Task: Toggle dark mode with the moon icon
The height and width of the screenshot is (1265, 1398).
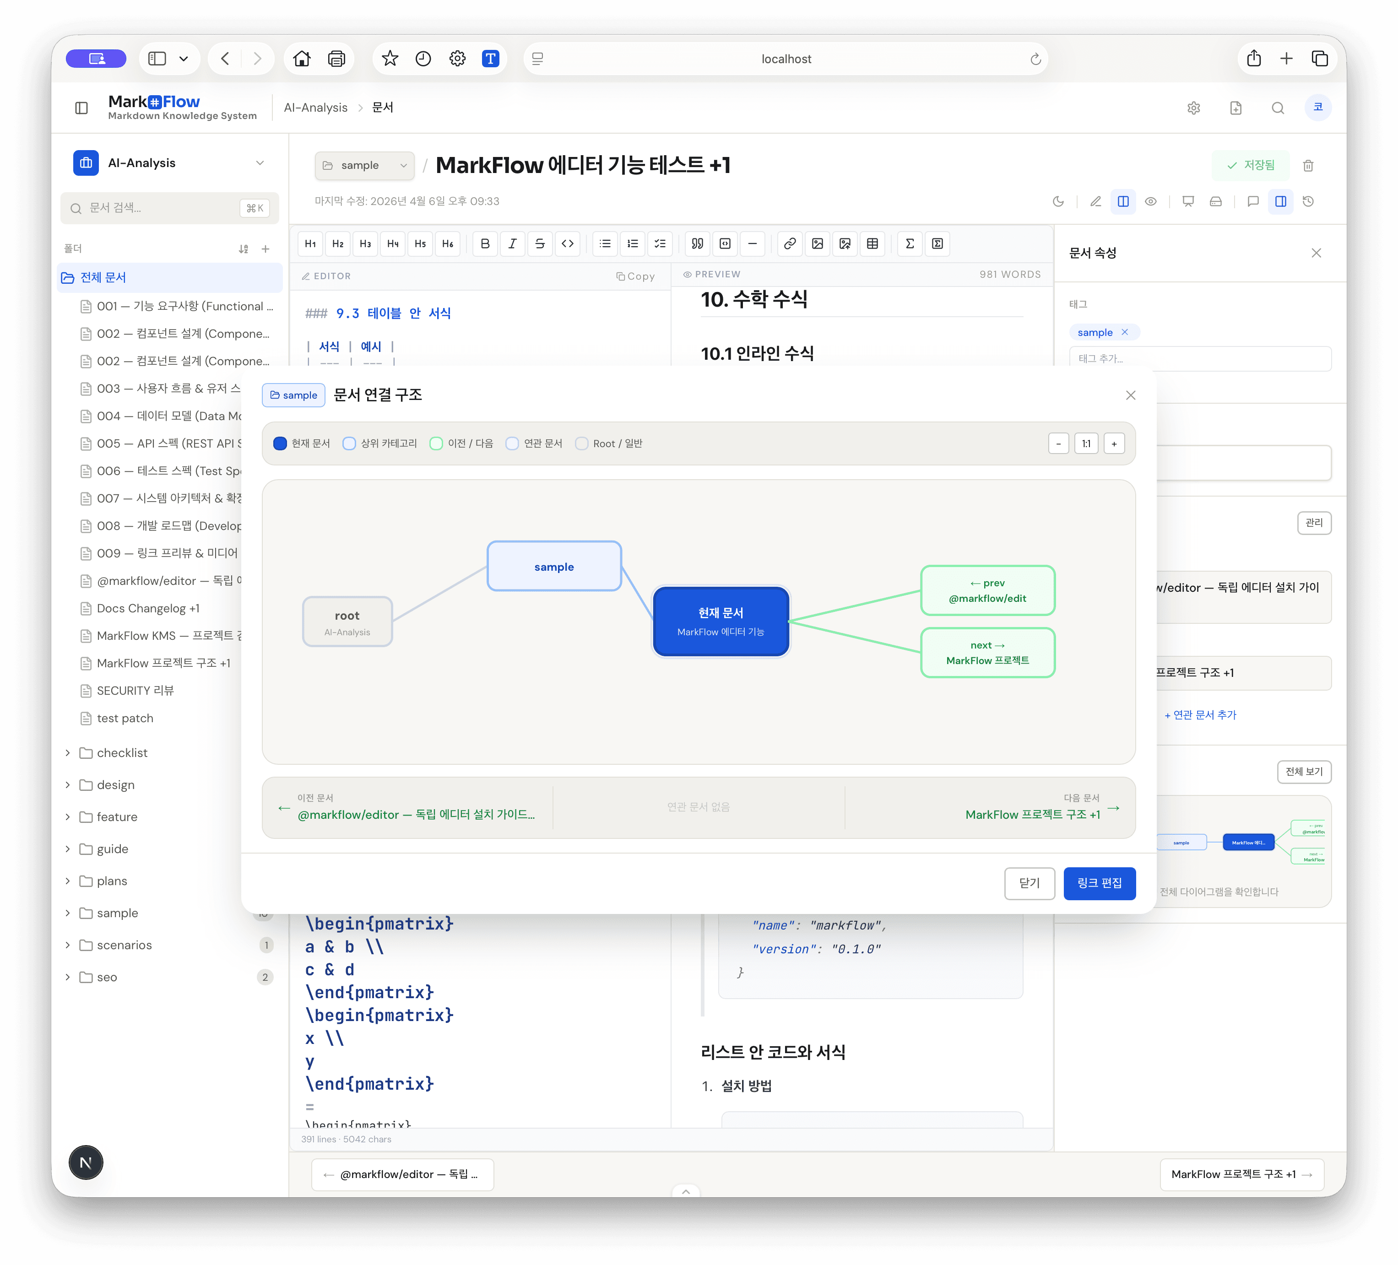Action: pos(1057,202)
